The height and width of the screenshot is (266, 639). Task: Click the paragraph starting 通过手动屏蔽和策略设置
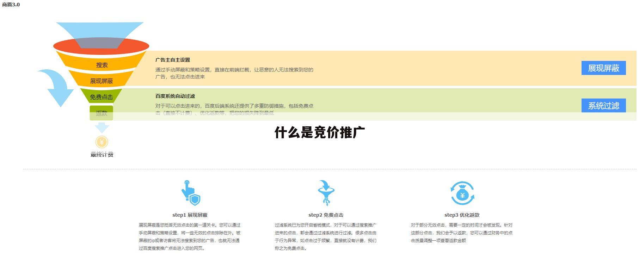click(x=234, y=73)
